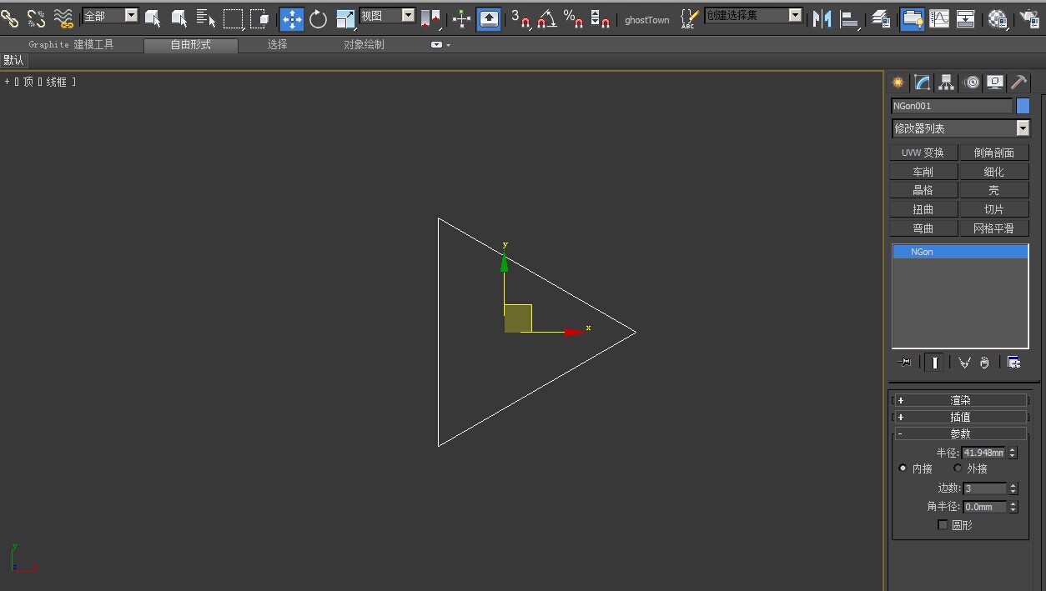Collapse the 参数 rollout
1046x591 pixels.
pyautogui.click(x=960, y=433)
